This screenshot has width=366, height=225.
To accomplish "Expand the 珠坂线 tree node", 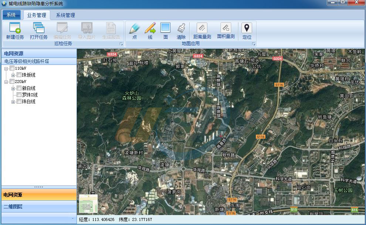I will pyautogui.click(x=13, y=75).
